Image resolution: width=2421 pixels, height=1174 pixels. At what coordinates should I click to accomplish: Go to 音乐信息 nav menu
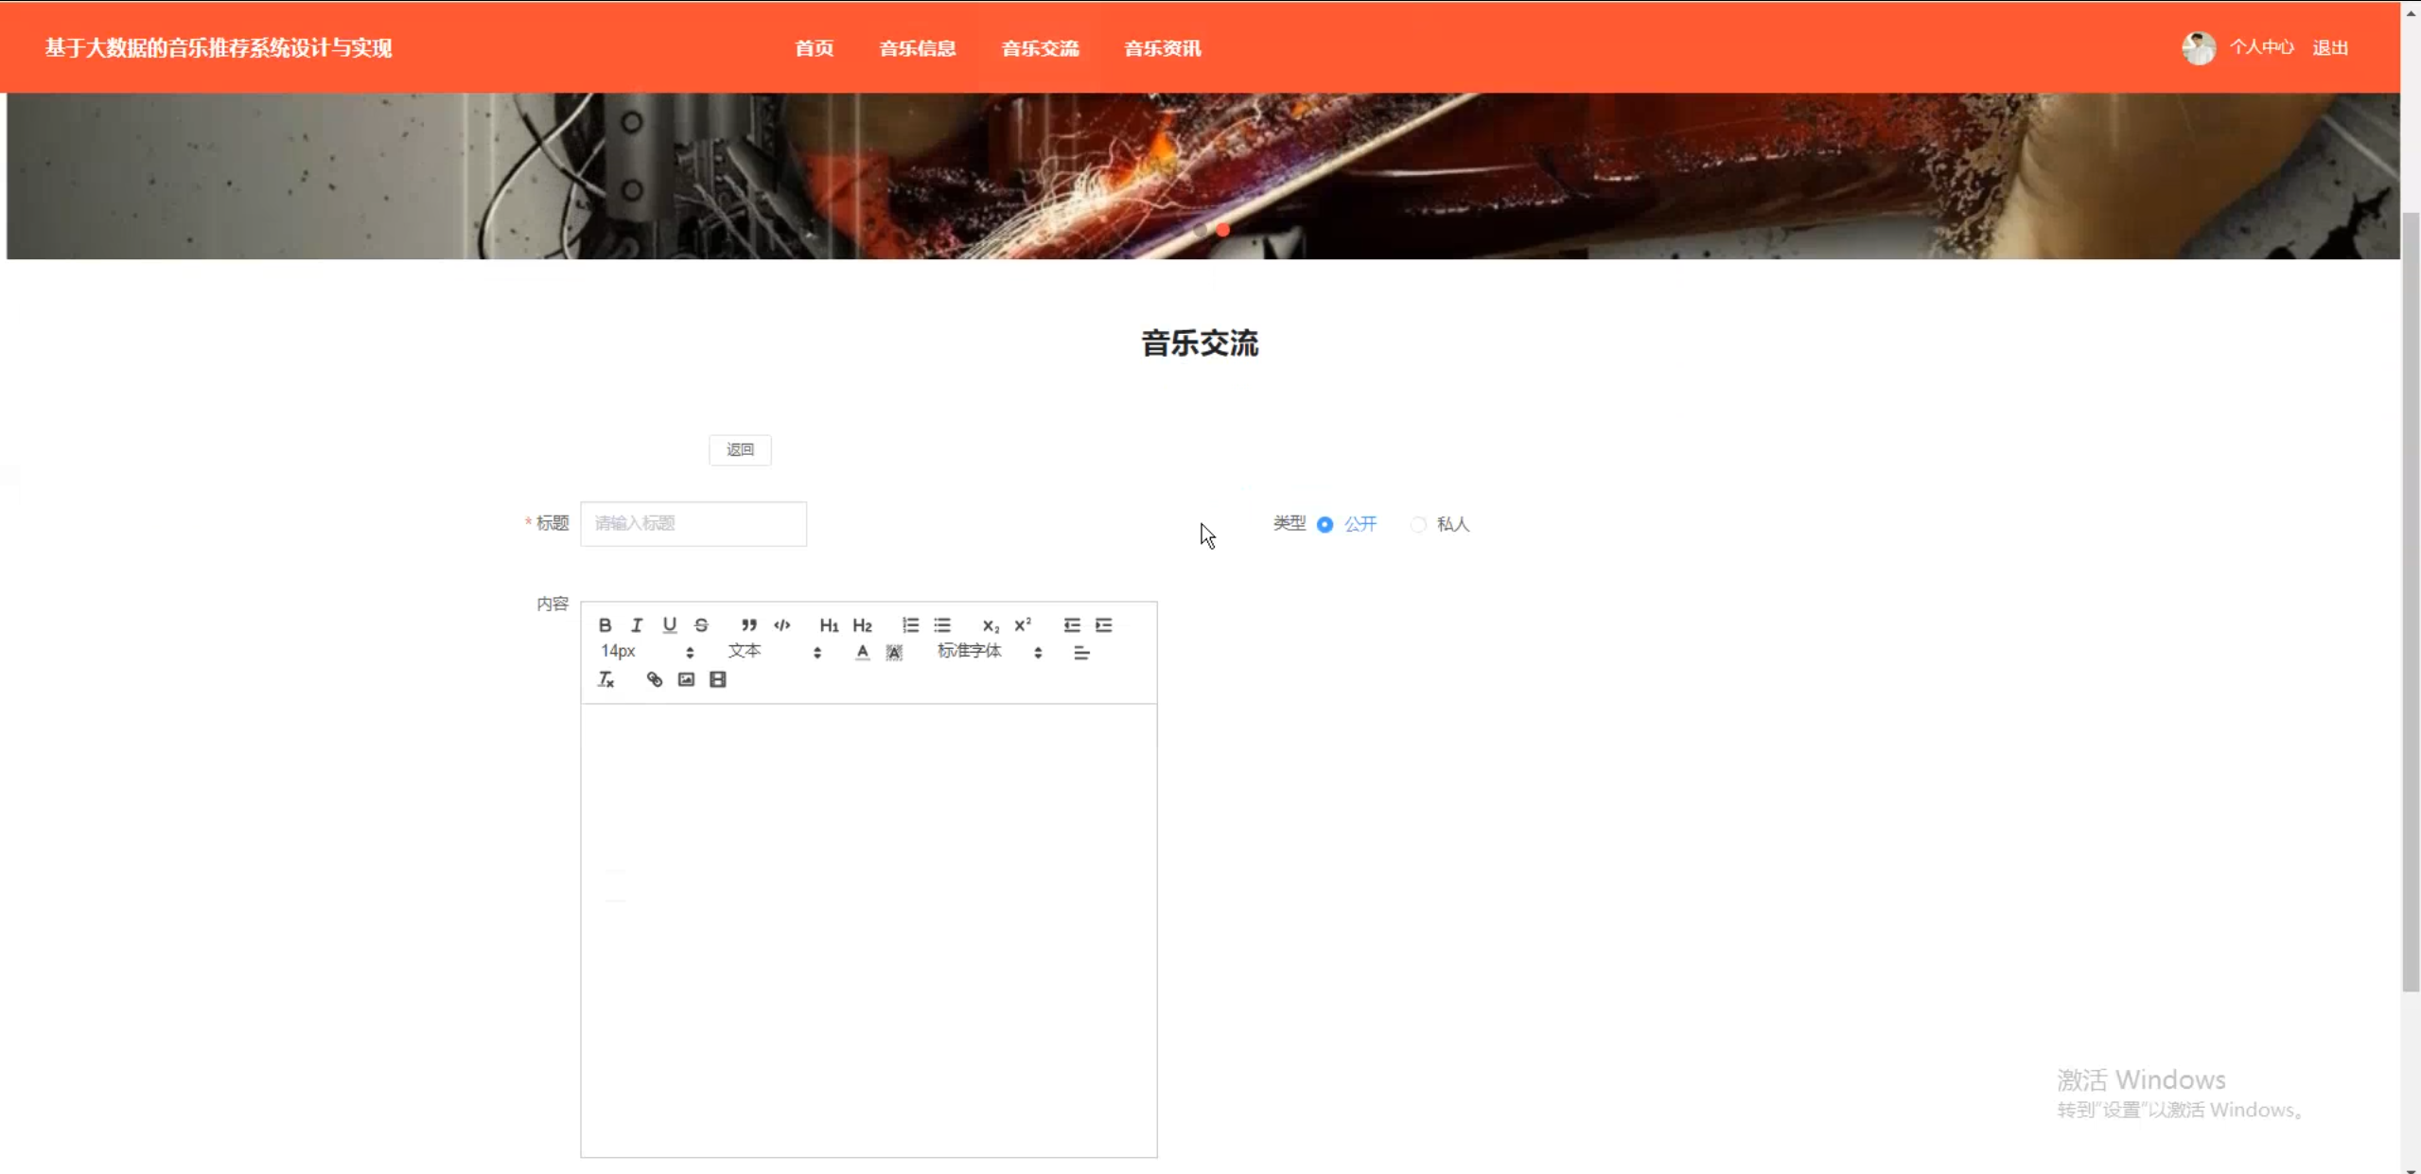pyautogui.click(x=917, y=48)
